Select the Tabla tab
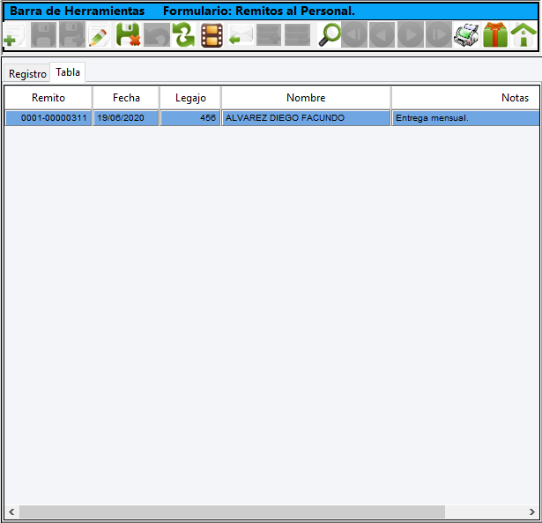542x523 pixels. click(x=68, y=72)
